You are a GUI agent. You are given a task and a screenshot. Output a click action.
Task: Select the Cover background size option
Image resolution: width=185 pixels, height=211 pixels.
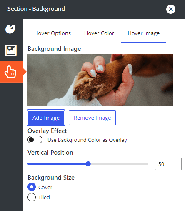pos(32,187)
